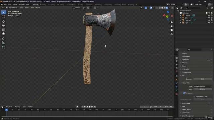The width and height of the screenshot is (214, 120).
Task: Click the viewport zoom magnifier icon
Action: tap(172, 22)
